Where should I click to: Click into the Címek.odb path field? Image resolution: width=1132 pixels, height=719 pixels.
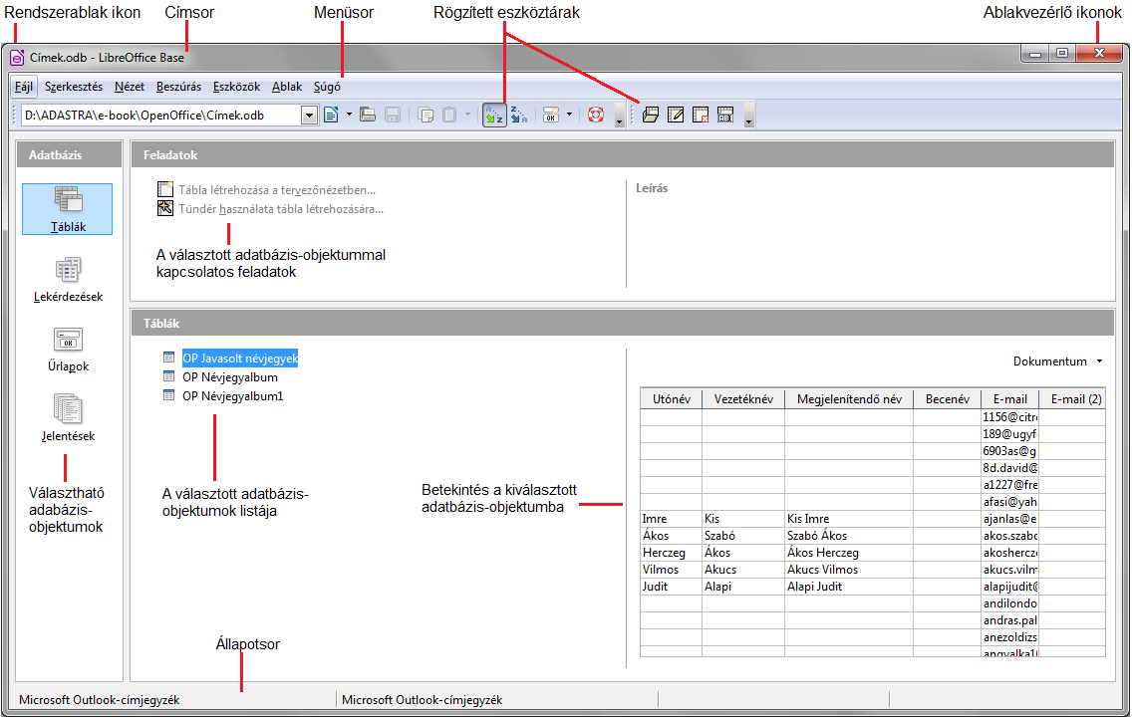pos(161,116)
